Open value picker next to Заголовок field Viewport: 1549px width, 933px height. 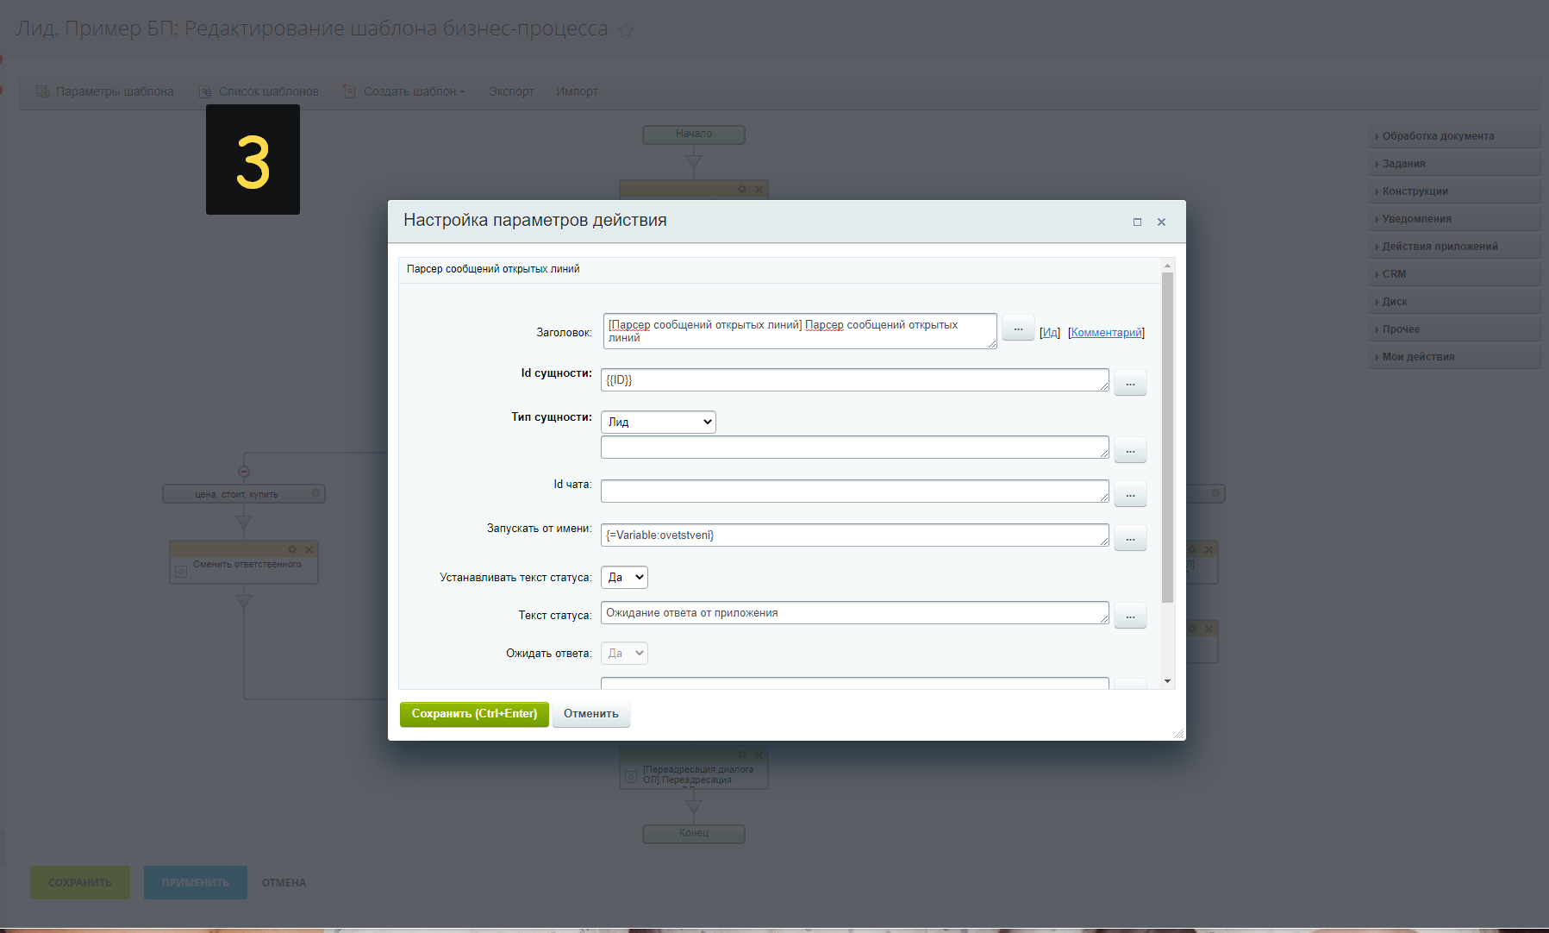point(1018,328)
